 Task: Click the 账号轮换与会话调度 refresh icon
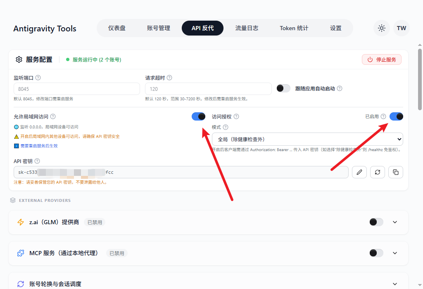pos(21,284)
